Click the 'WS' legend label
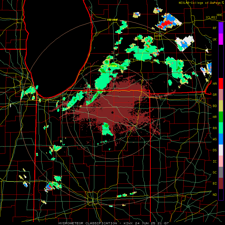225x225 pixels. (214, 139)
